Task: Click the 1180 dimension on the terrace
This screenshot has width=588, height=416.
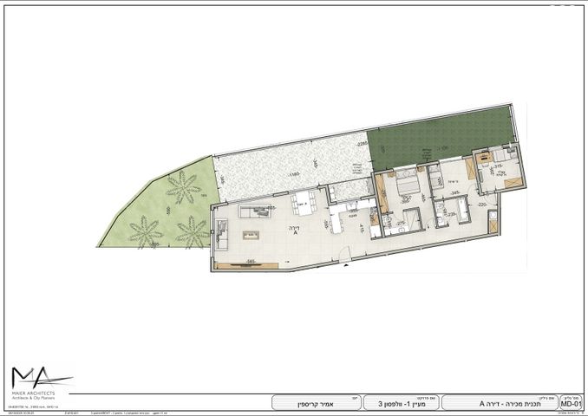Action: pos(293,173)
